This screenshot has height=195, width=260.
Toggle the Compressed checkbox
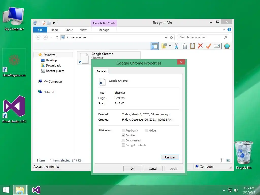pyautogui.click(x=123, y=140)
